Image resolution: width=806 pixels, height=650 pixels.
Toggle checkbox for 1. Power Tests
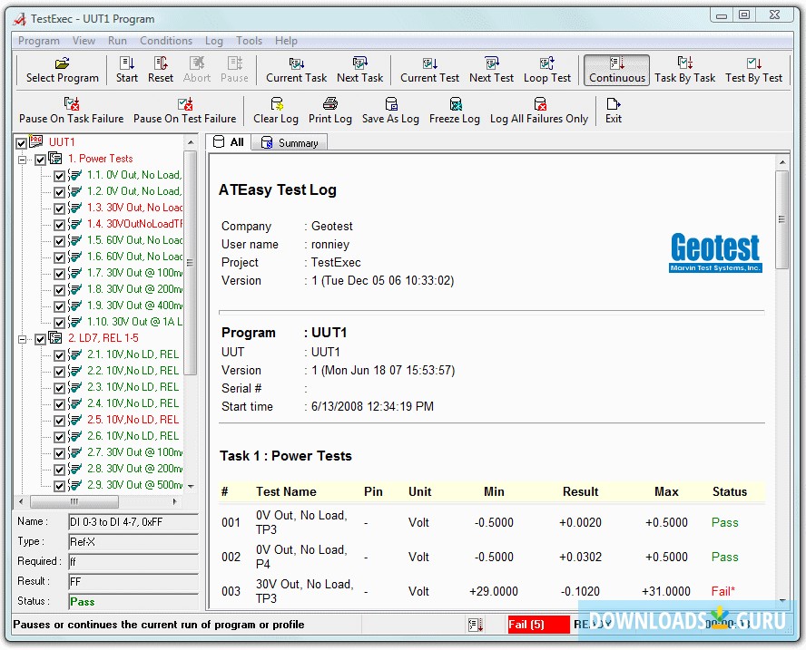pos(40,160)
